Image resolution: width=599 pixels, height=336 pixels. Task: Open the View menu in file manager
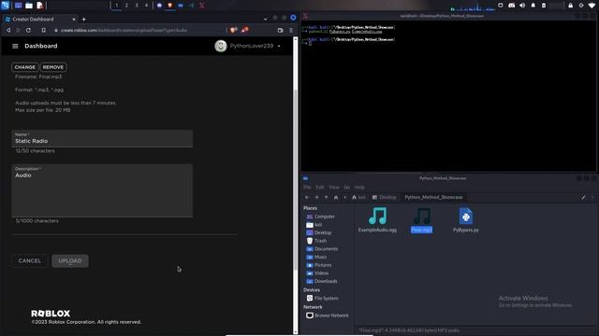pyautogui.click(x=334, y=188)
